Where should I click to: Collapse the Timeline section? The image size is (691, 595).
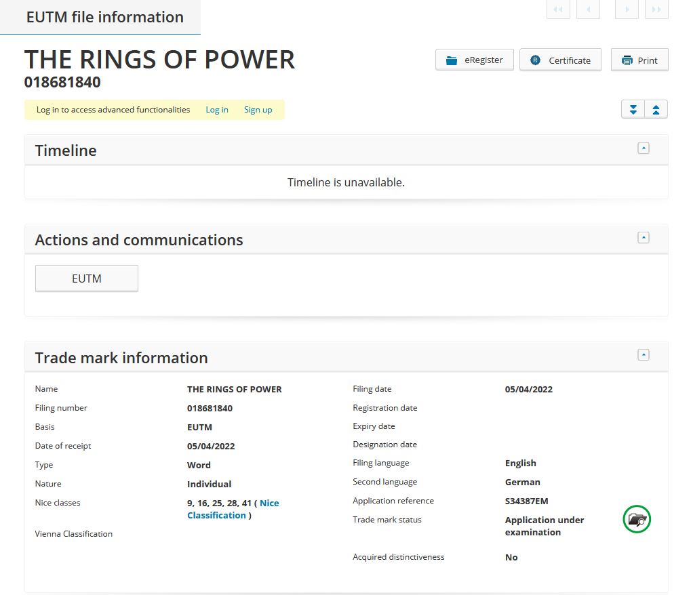coord(644,148)
